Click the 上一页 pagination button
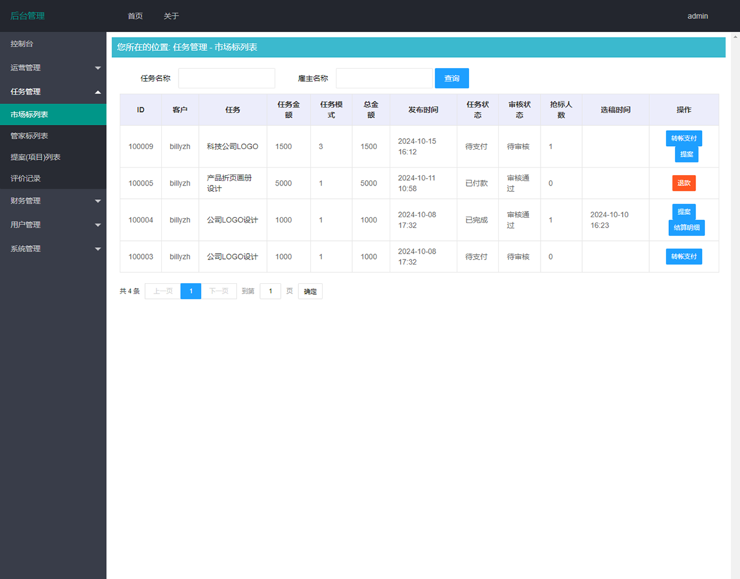The image size is (740, 579). (163, 291)
